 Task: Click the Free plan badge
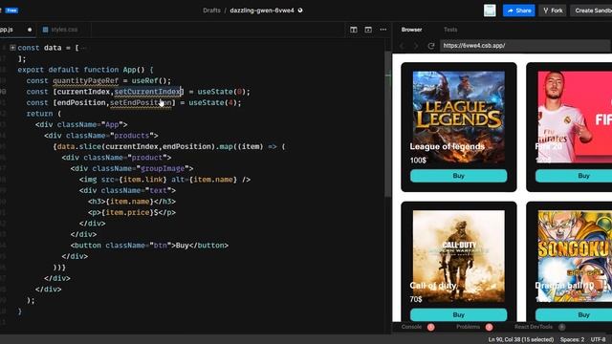point(11,11)
